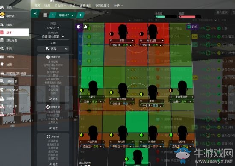This screenshot has height=166, width=235.
Task: Select the 里科 midfielder player silhouette
Action: tap(153, 92)
